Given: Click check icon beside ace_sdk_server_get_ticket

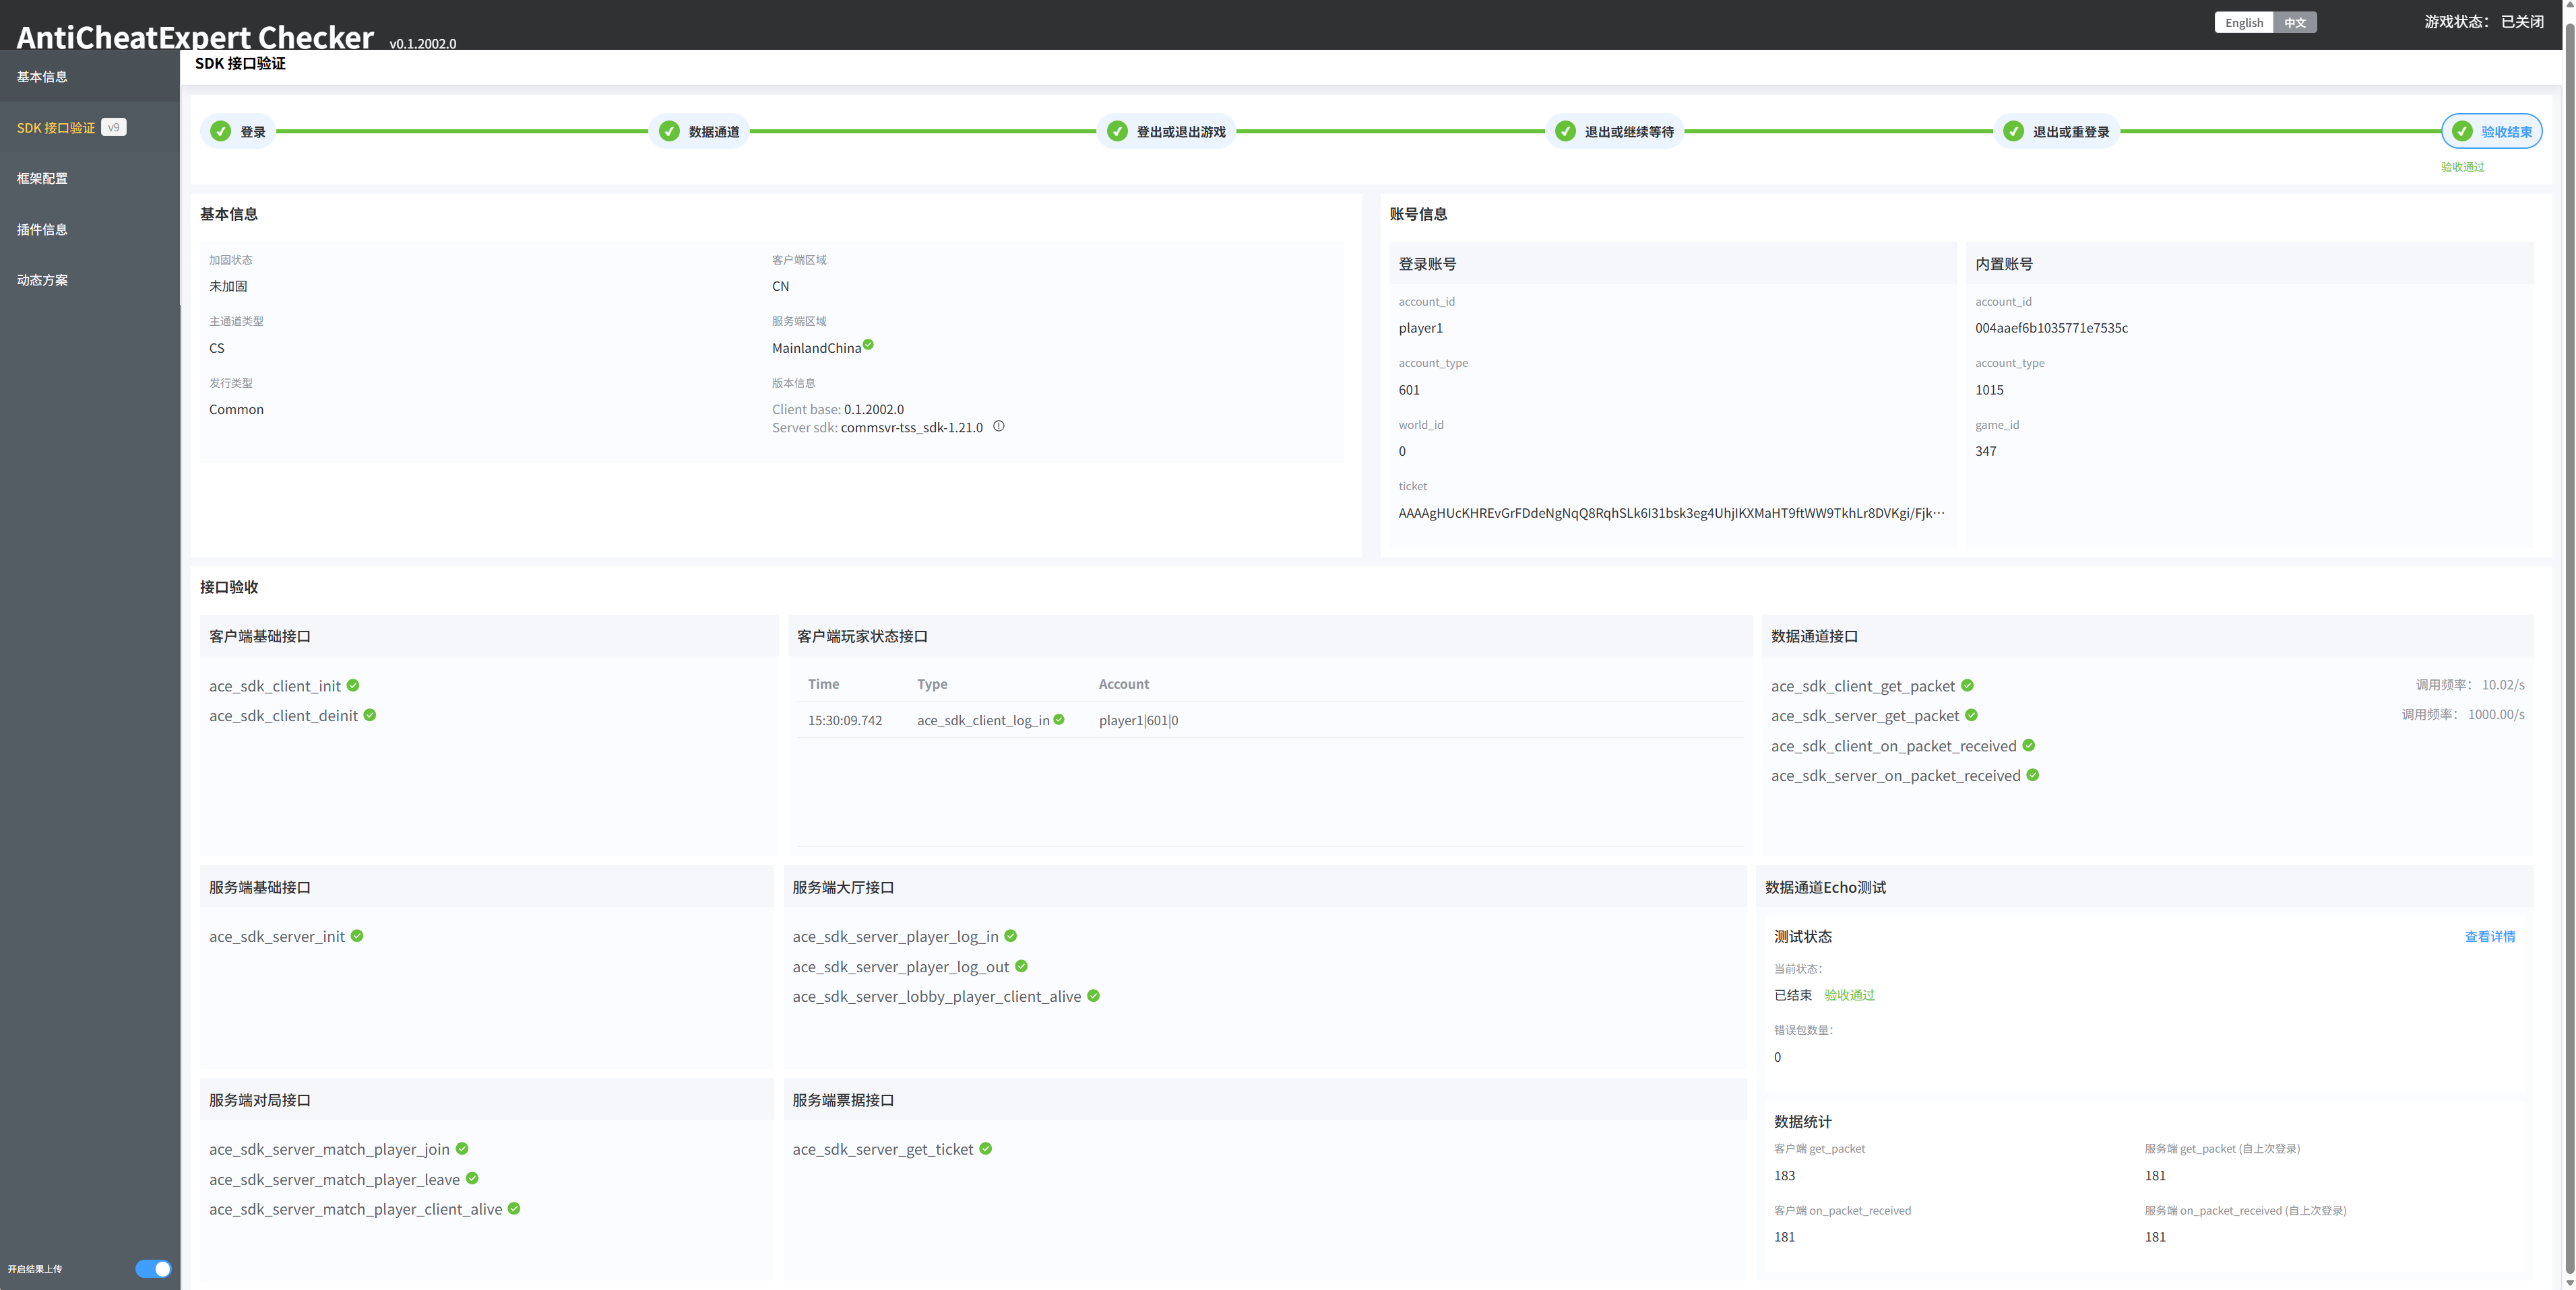Looking at the screenshot, I should pos(985,1149).
